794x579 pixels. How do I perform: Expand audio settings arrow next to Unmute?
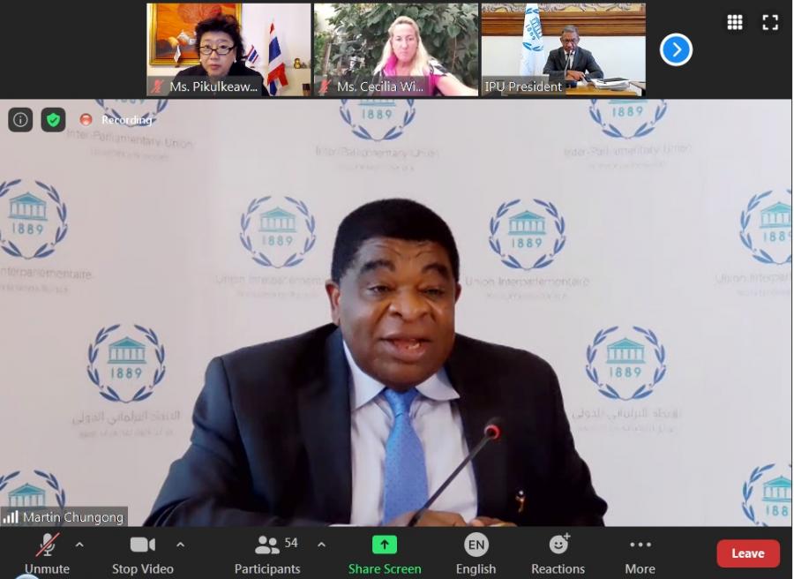click(79, 545)
